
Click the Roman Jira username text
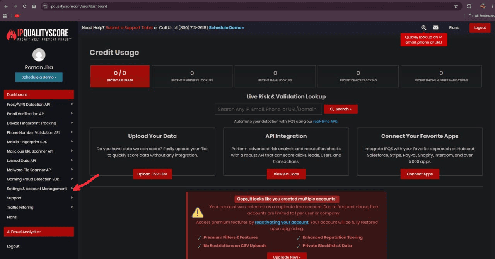point(39,67)
